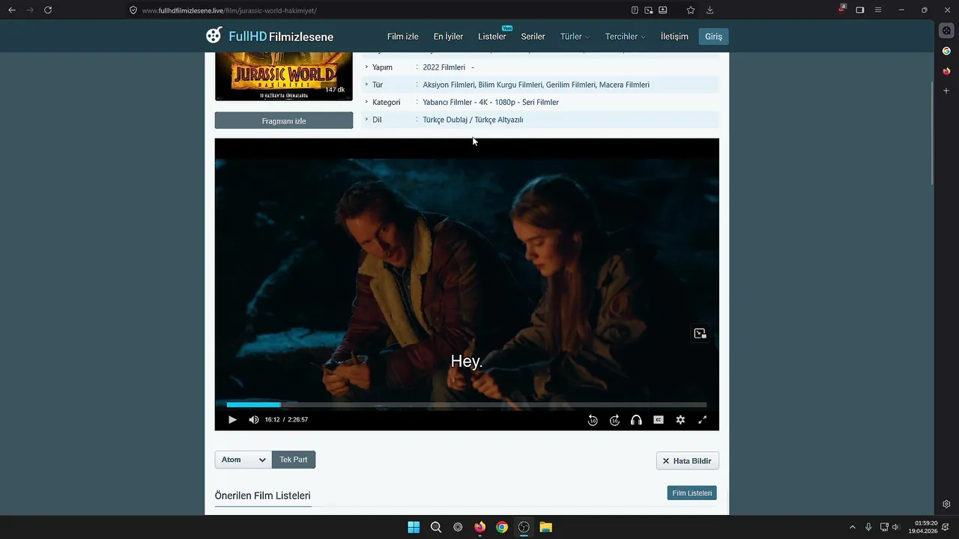Open Chrome from the taskbar
Viewport: 959px width, 539px height.
click(502, 527)
